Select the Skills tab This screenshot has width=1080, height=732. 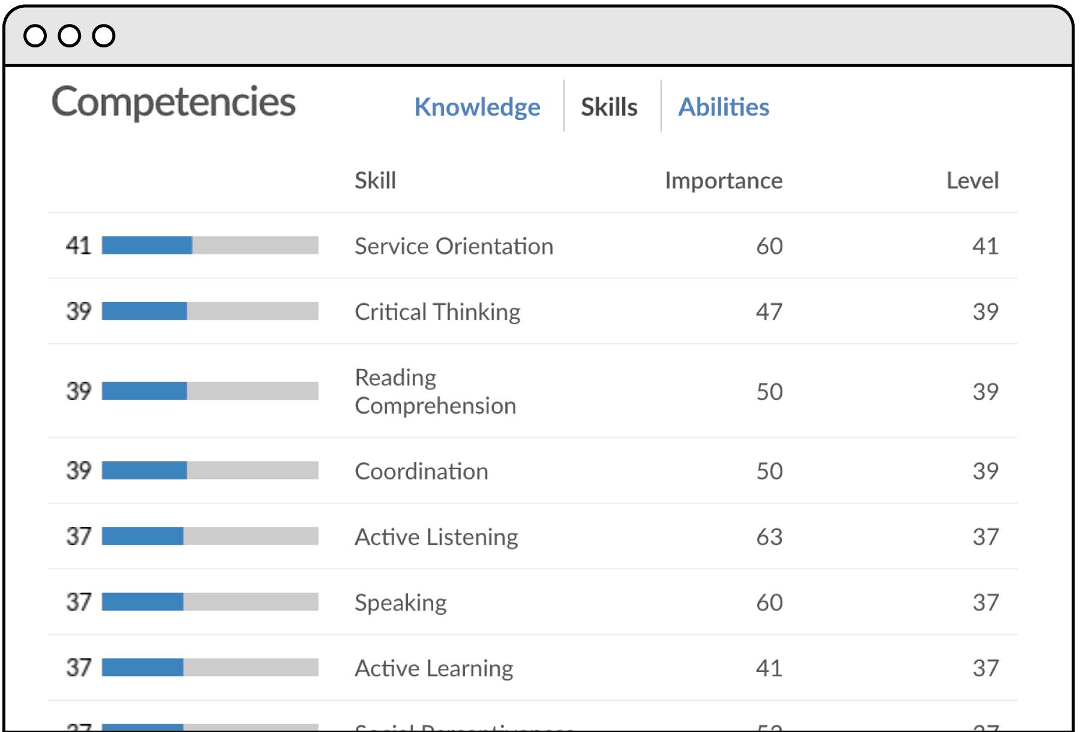point(609,107)
